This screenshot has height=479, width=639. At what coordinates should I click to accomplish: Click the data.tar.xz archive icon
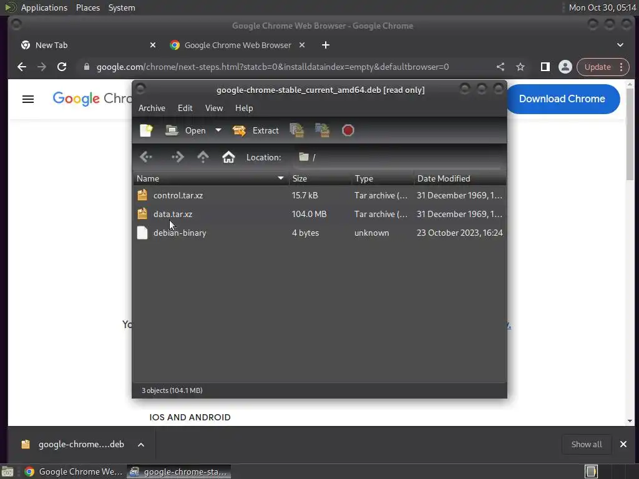tap(142, 214)
